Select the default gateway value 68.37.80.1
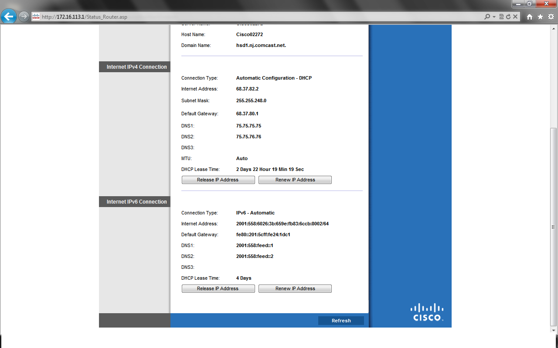This screenshot has width=558, height=348. click(247, 114)
